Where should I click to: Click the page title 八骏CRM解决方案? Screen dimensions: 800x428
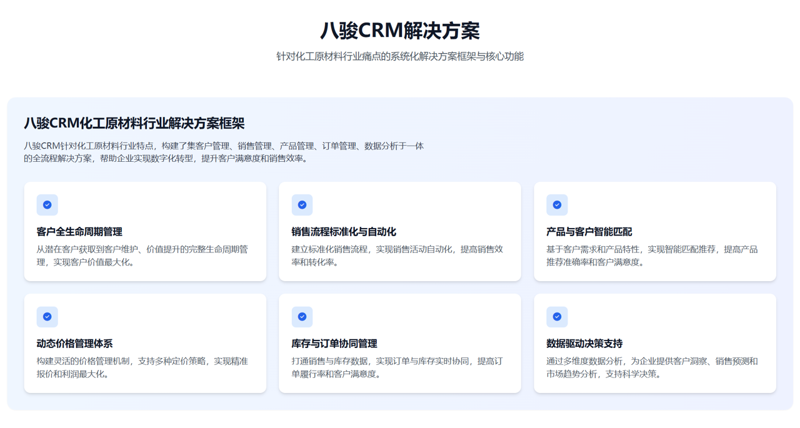click(399, 29)
